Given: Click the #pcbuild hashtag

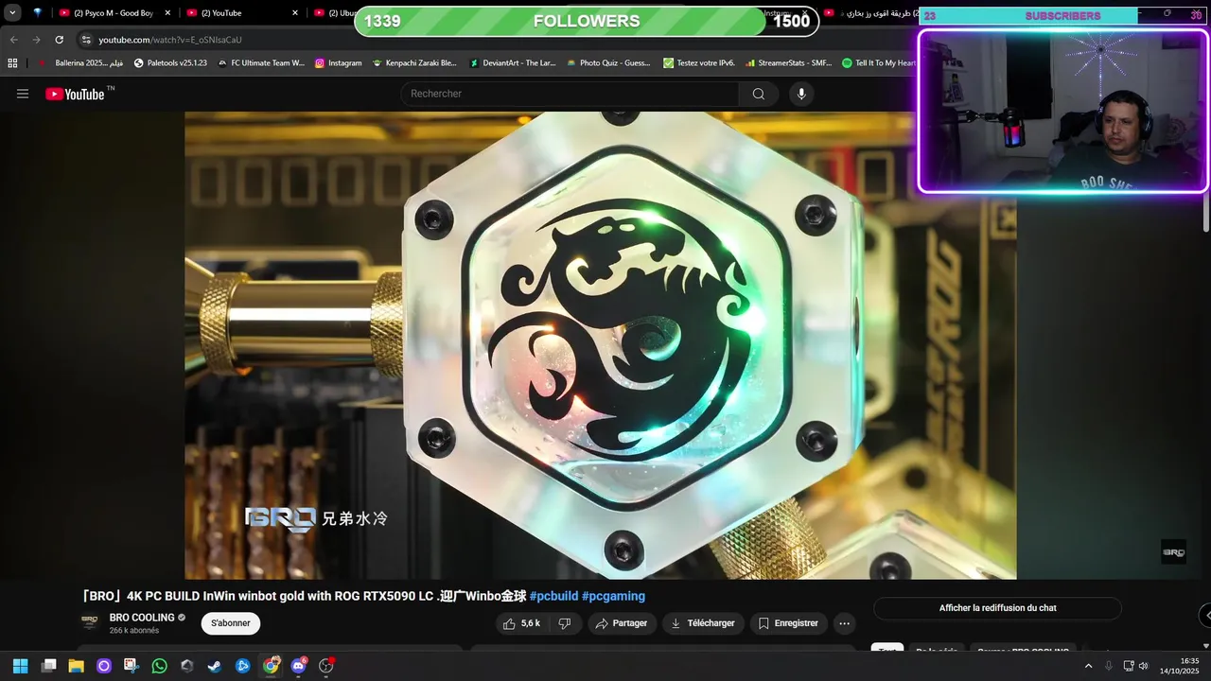Looking at the screenshot, I should coord(553,596).
